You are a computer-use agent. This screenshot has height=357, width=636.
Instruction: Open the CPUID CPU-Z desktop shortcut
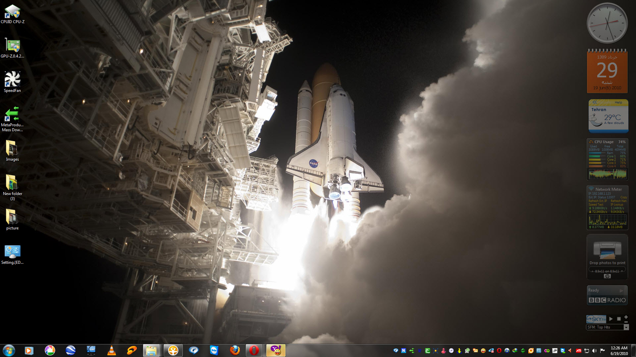[x=13, y=14]
